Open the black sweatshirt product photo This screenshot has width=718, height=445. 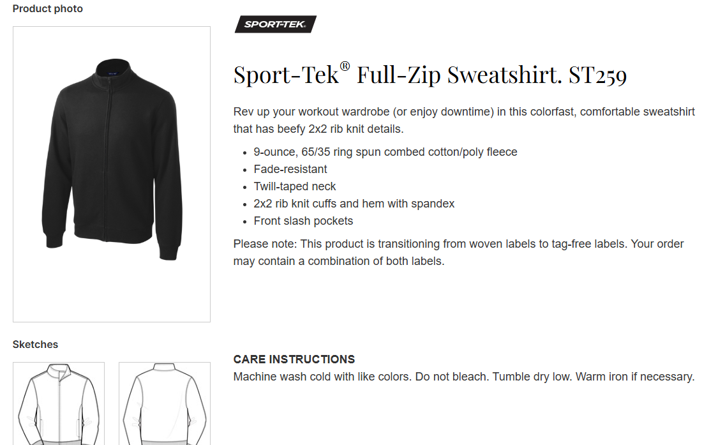(x=112, y=174)
